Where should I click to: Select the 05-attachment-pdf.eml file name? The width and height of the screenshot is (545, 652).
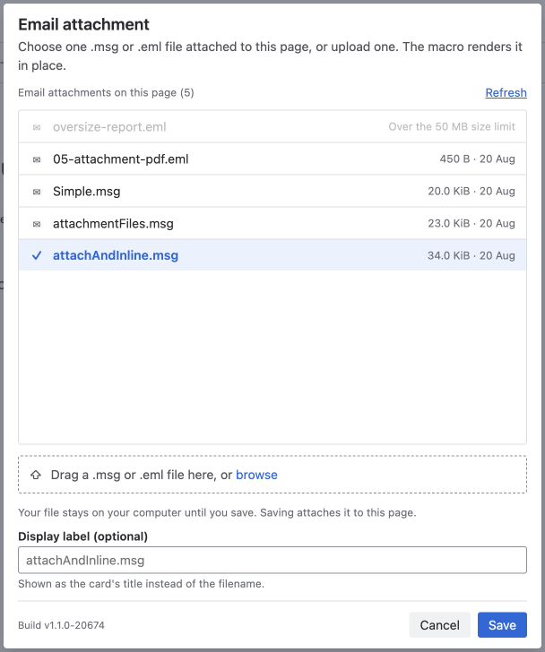tap(121, 159)
